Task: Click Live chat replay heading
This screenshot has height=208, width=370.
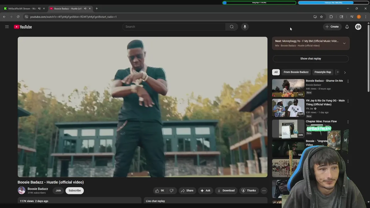Action: (155, 201)
